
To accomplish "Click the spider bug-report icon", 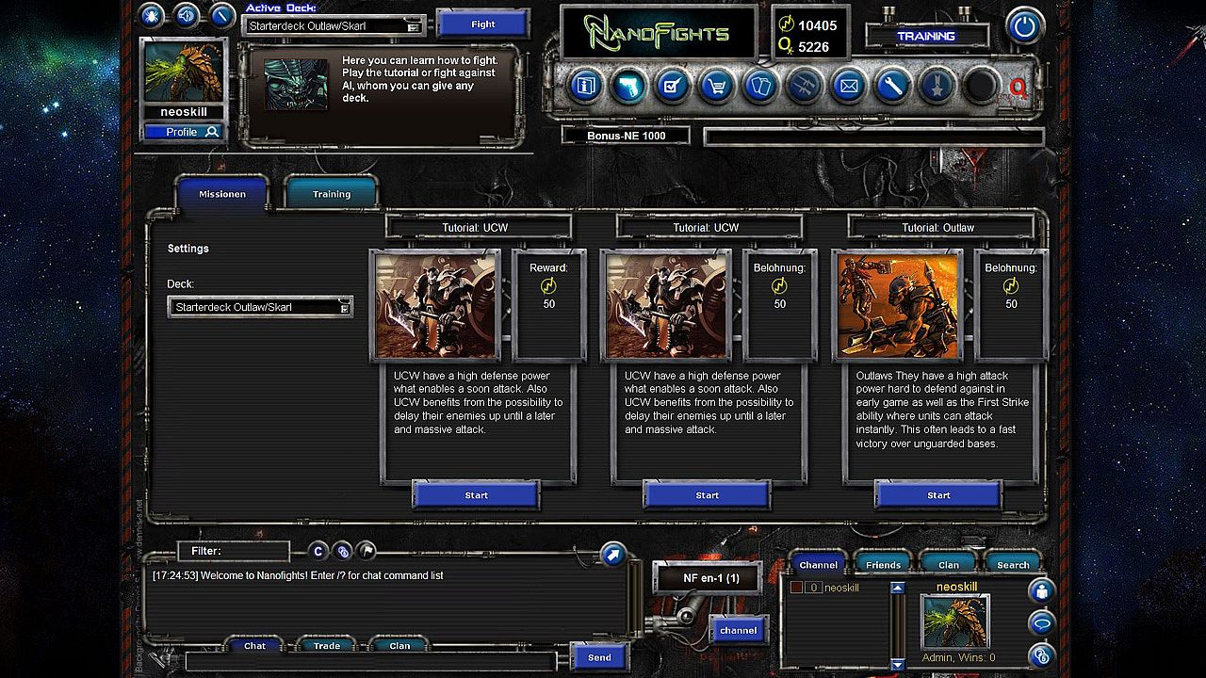I will pos(152,15).
